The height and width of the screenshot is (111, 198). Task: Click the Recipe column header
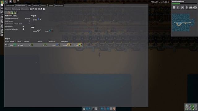[x=12, y=41]
